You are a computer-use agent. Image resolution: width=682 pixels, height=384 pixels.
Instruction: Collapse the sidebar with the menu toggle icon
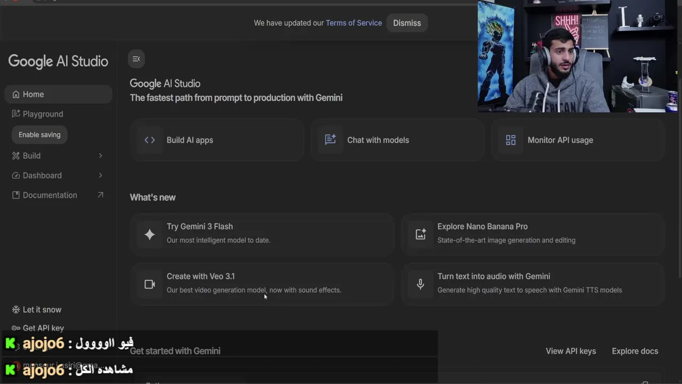(136, 59)
